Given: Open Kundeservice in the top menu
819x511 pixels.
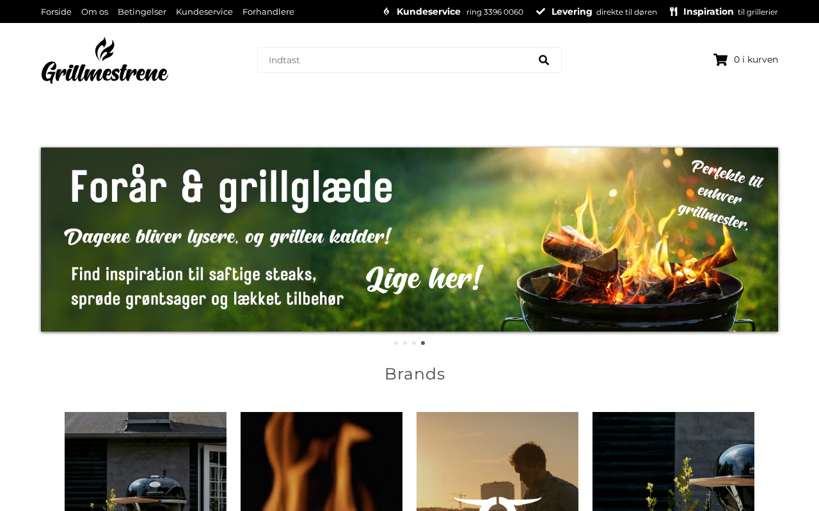Looking at the screenshot, I should pyautogui.click(x=204, y=11).
